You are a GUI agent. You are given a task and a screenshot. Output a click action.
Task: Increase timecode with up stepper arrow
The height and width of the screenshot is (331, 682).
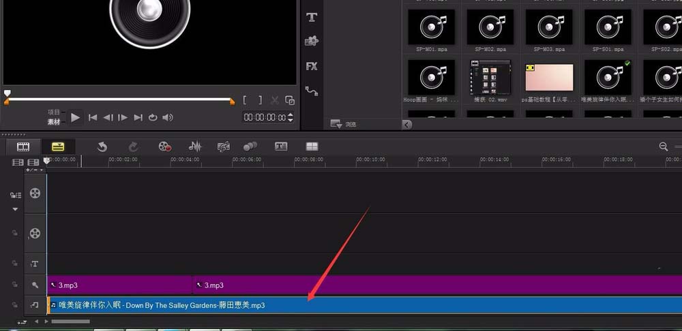[x=291, y=114]
